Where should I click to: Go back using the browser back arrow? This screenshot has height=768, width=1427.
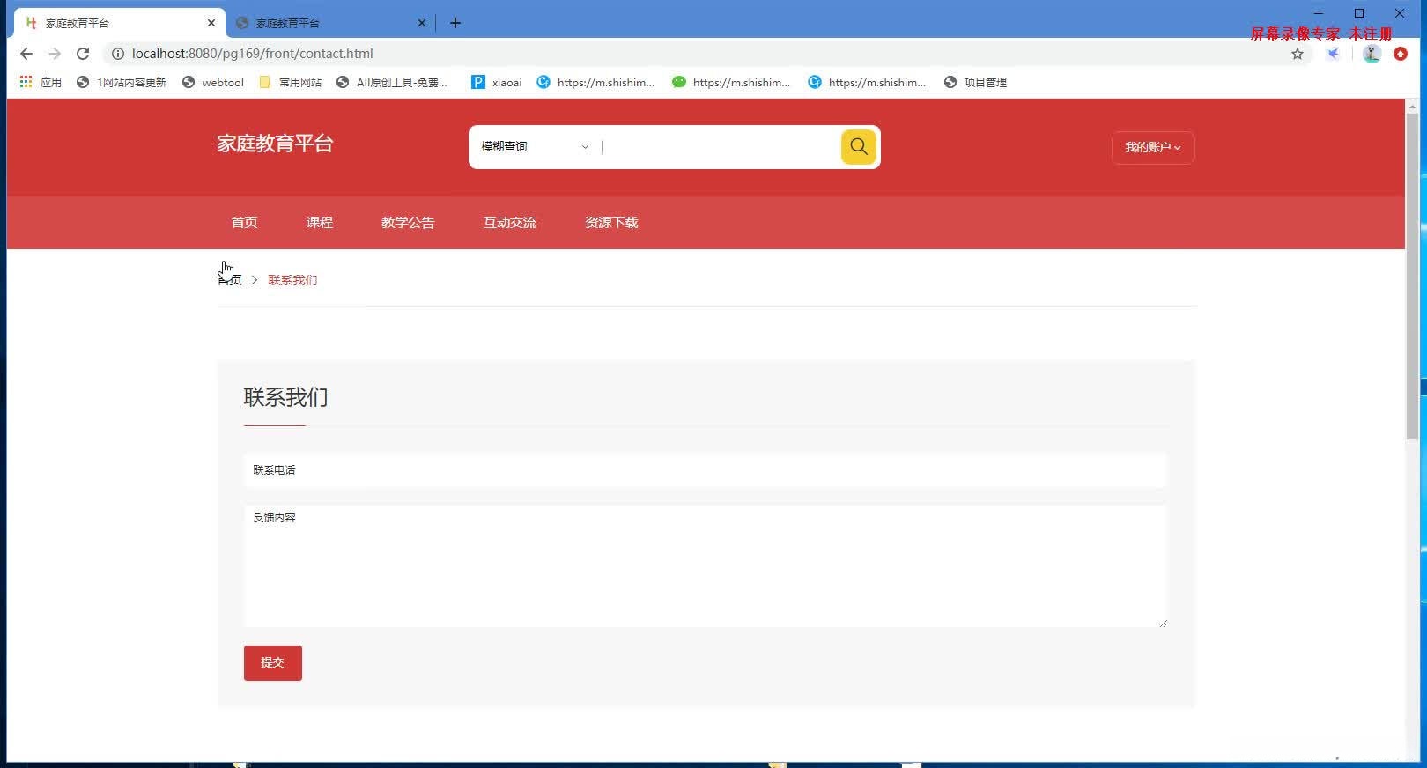point(26,54)
